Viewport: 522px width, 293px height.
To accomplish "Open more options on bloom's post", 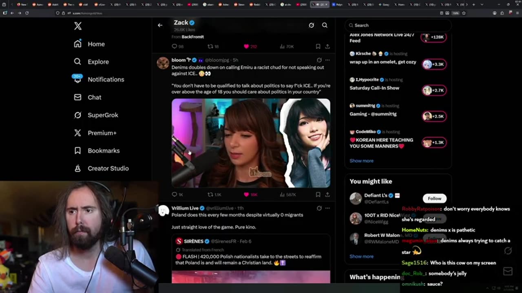I will coord(327,60).
